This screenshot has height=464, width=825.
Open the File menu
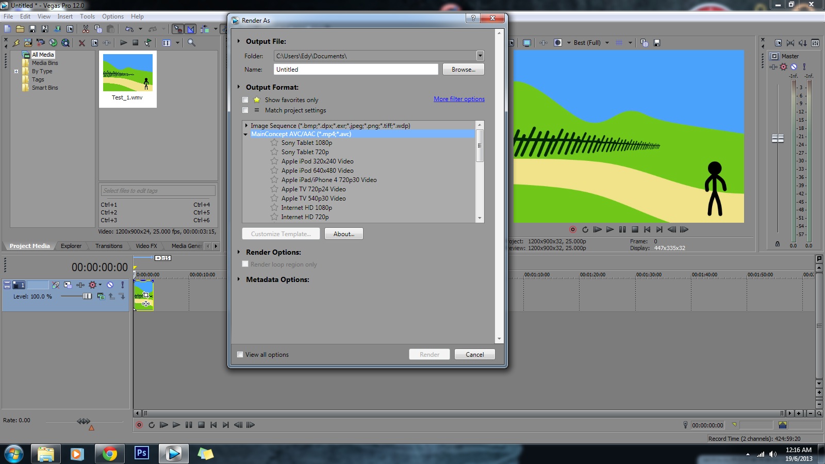coord(8,16)
